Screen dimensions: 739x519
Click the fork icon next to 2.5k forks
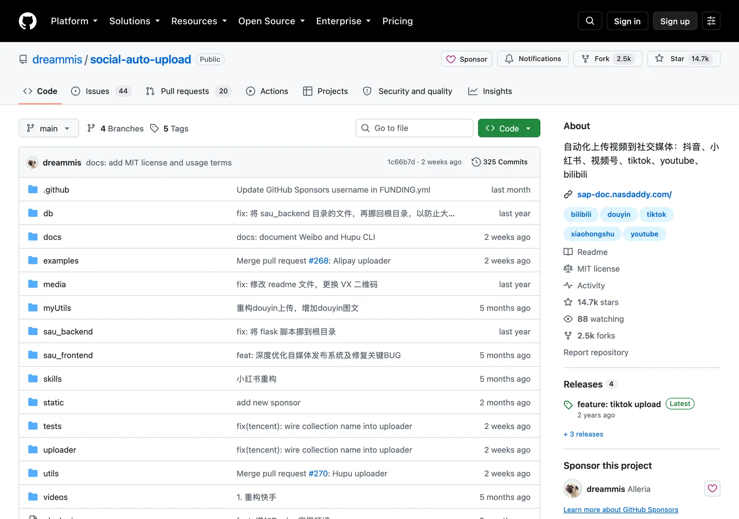[x=568, y=336]
